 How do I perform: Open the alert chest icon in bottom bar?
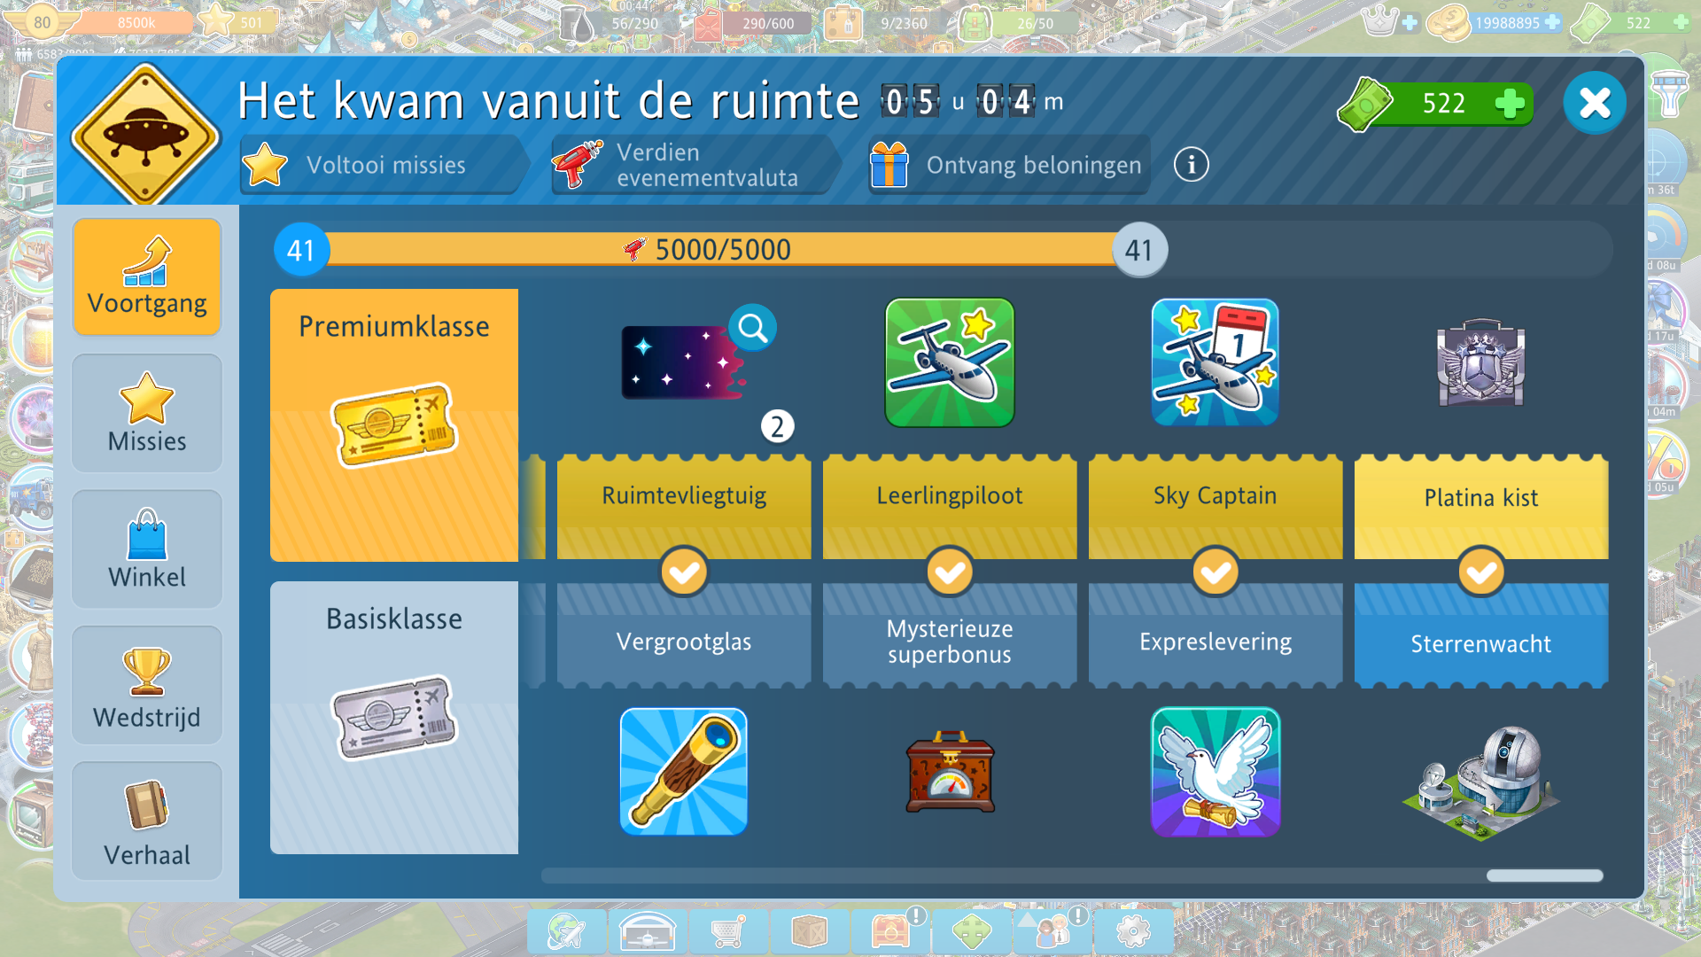point(890,932)
